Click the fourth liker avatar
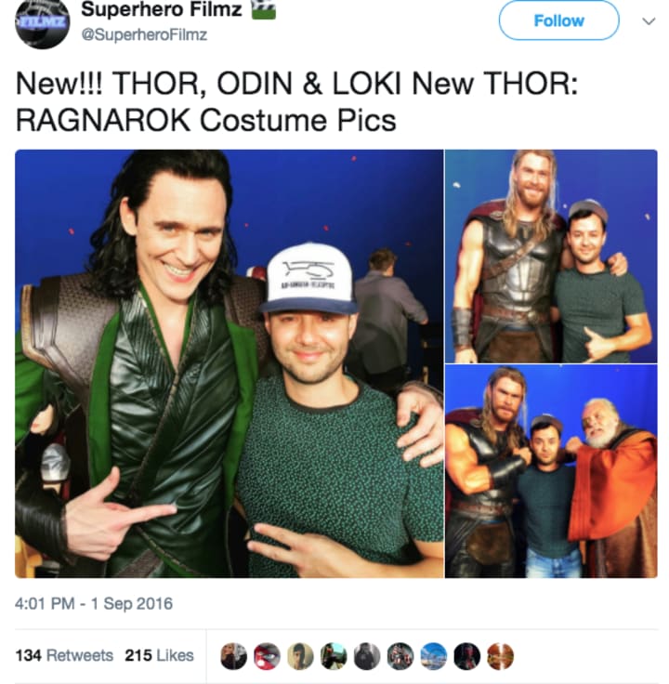Screen dimensions: 669x684 coord(334,656)
